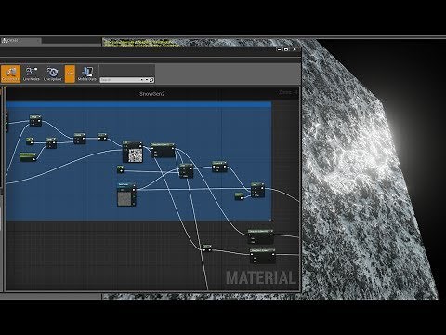Select the rightmost node inside the blue comment
The height and width of the screenshot is (335, 446).
pos(257,190)
